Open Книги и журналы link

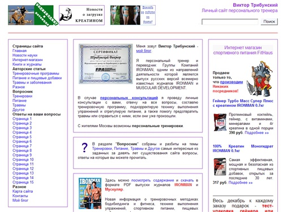click(27, 64)
